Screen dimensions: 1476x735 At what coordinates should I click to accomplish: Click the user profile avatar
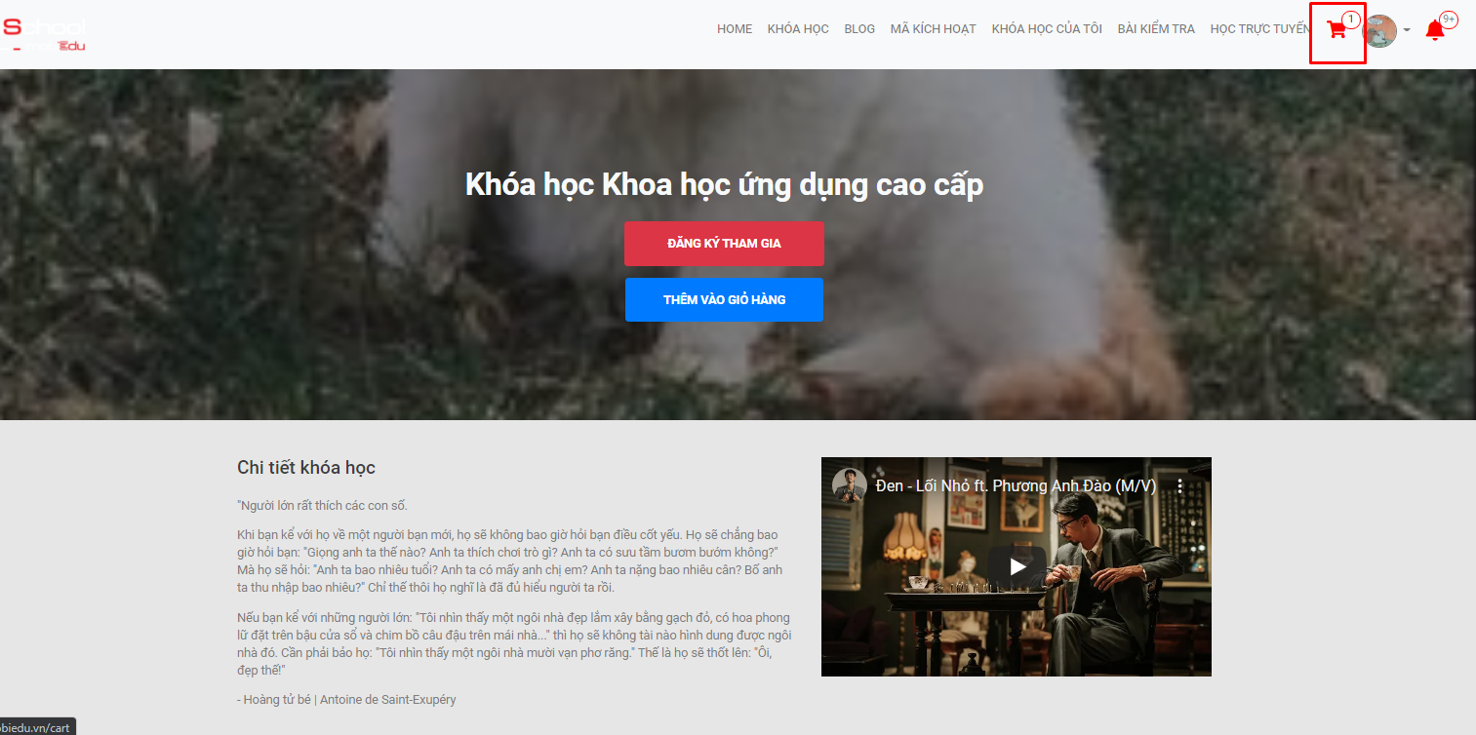pos(1379,30)
